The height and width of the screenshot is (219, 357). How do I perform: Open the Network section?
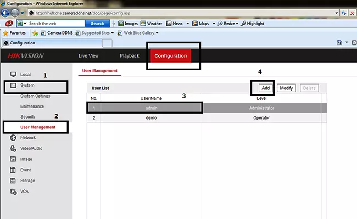click(x=28, y=138)
